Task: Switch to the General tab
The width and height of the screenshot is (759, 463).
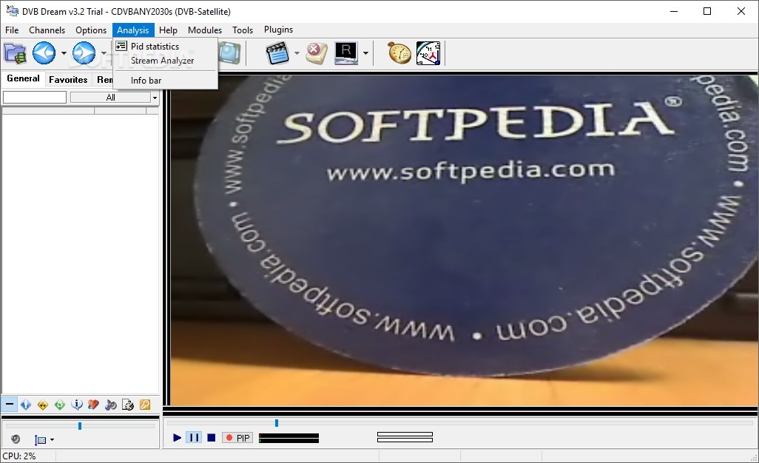Action: [23, 78]
